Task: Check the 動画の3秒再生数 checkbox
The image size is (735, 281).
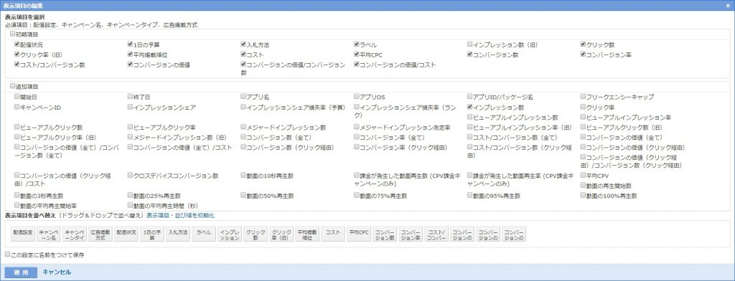Action: [x=17, y=195]
